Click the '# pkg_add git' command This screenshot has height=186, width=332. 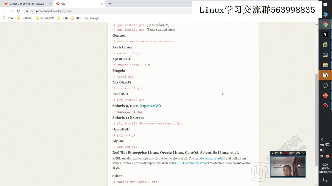coord(125,135)
